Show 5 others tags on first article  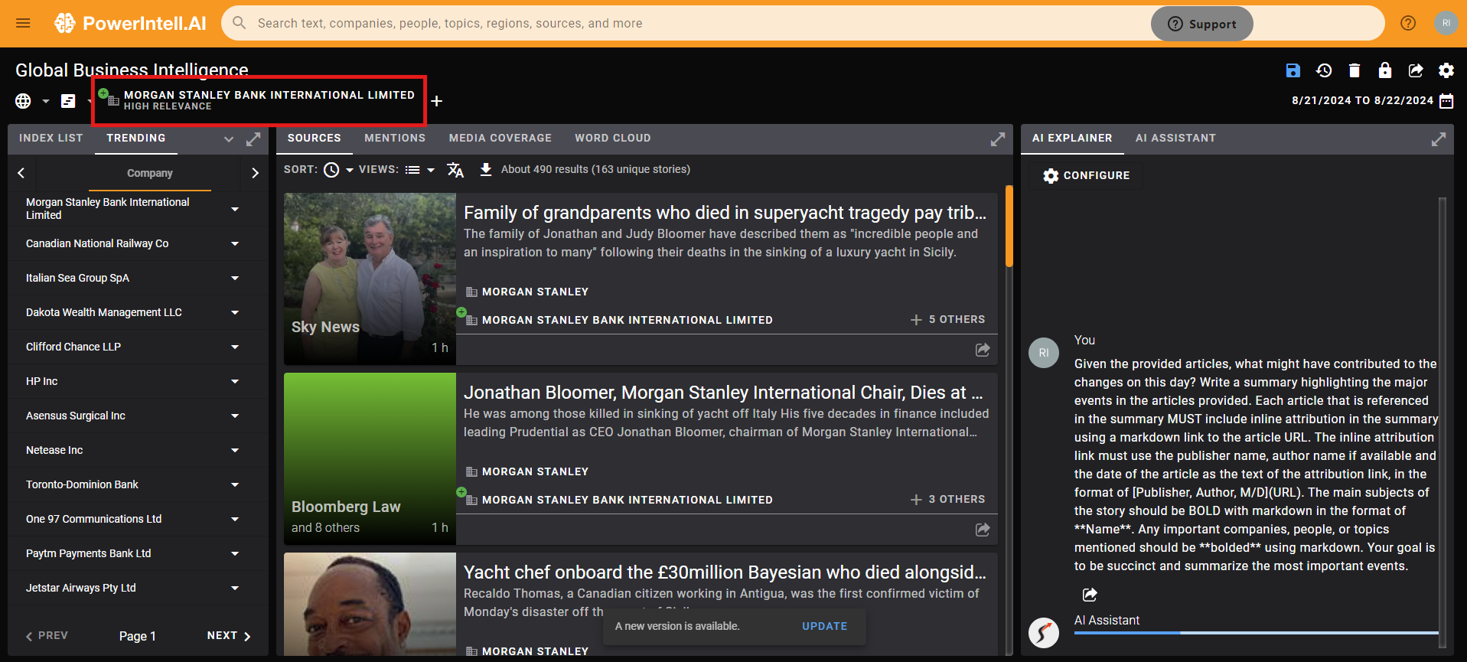[x=947, y=319]
